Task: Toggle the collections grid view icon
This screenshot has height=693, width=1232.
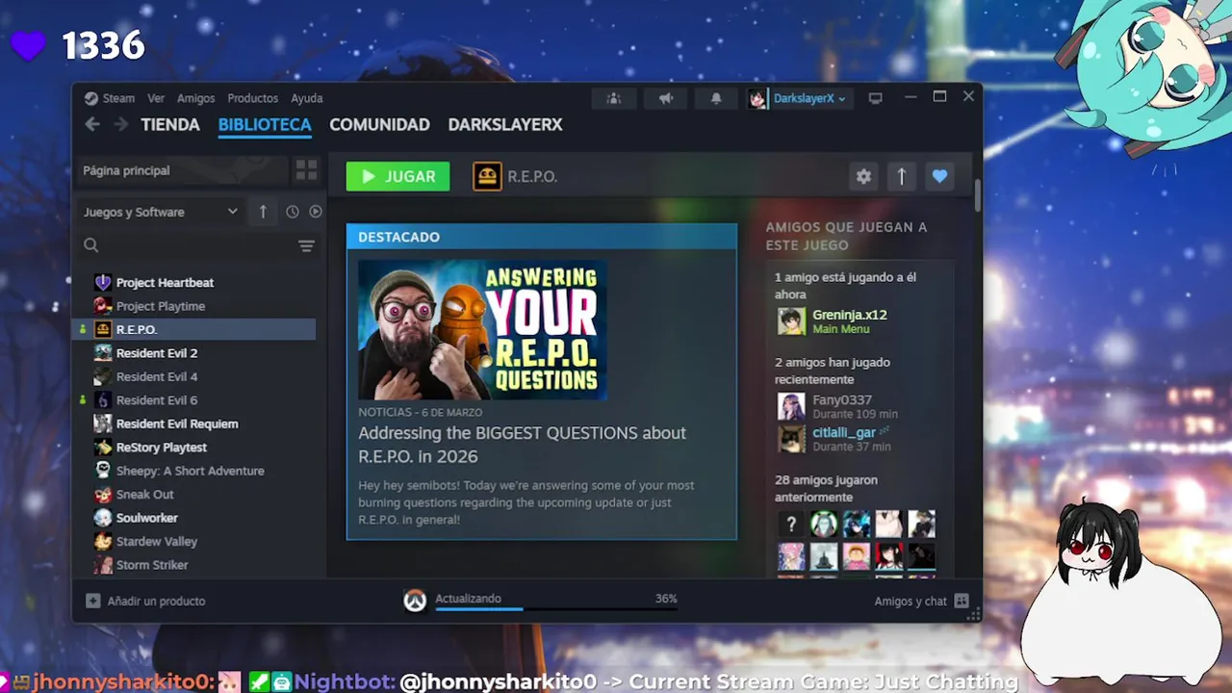Action: tap(306, 170)
